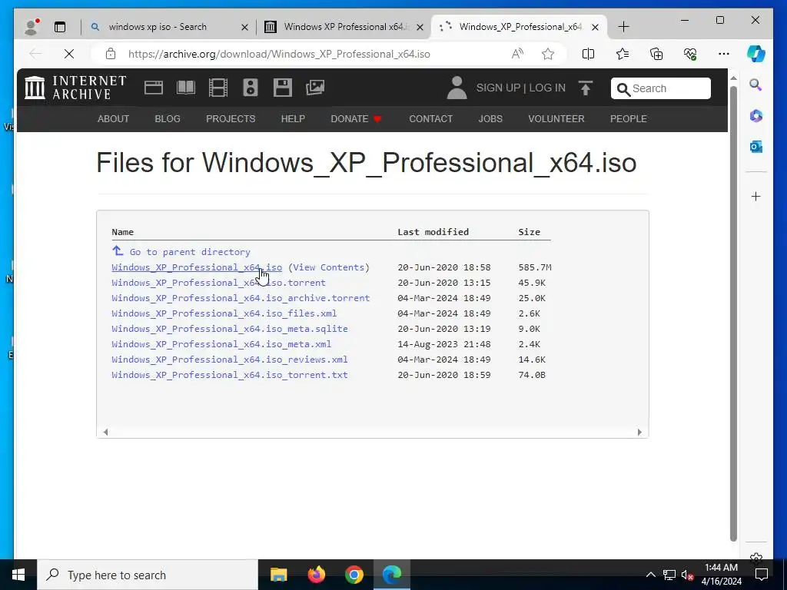Click the muted volume tray icon

coord(688,575)
